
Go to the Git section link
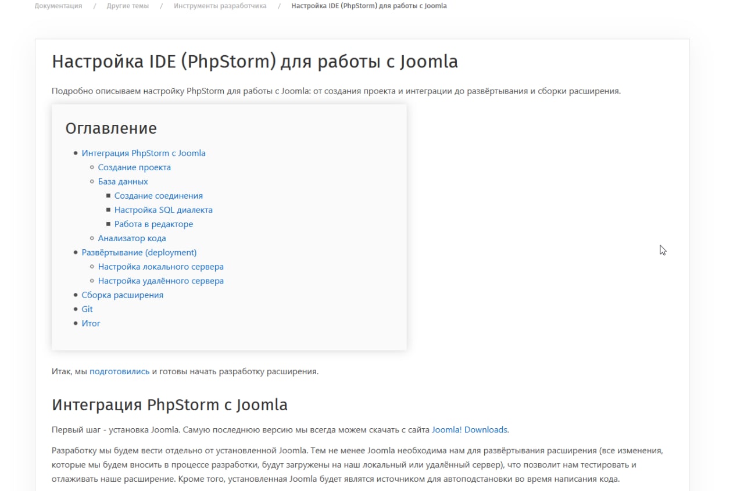[x=87, y=309]
